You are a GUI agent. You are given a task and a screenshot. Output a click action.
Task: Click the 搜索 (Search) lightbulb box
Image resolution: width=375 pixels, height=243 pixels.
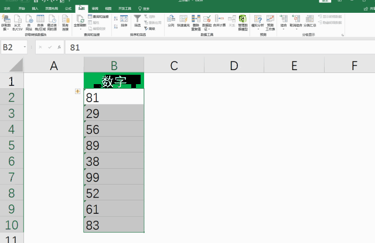[x=144, y=9]
